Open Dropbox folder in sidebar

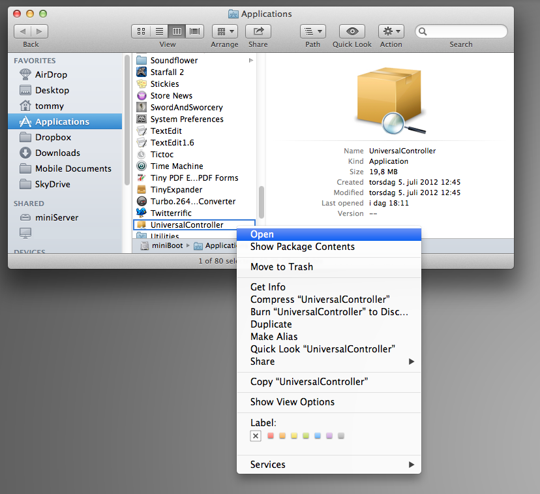click(x=65, y=137)
